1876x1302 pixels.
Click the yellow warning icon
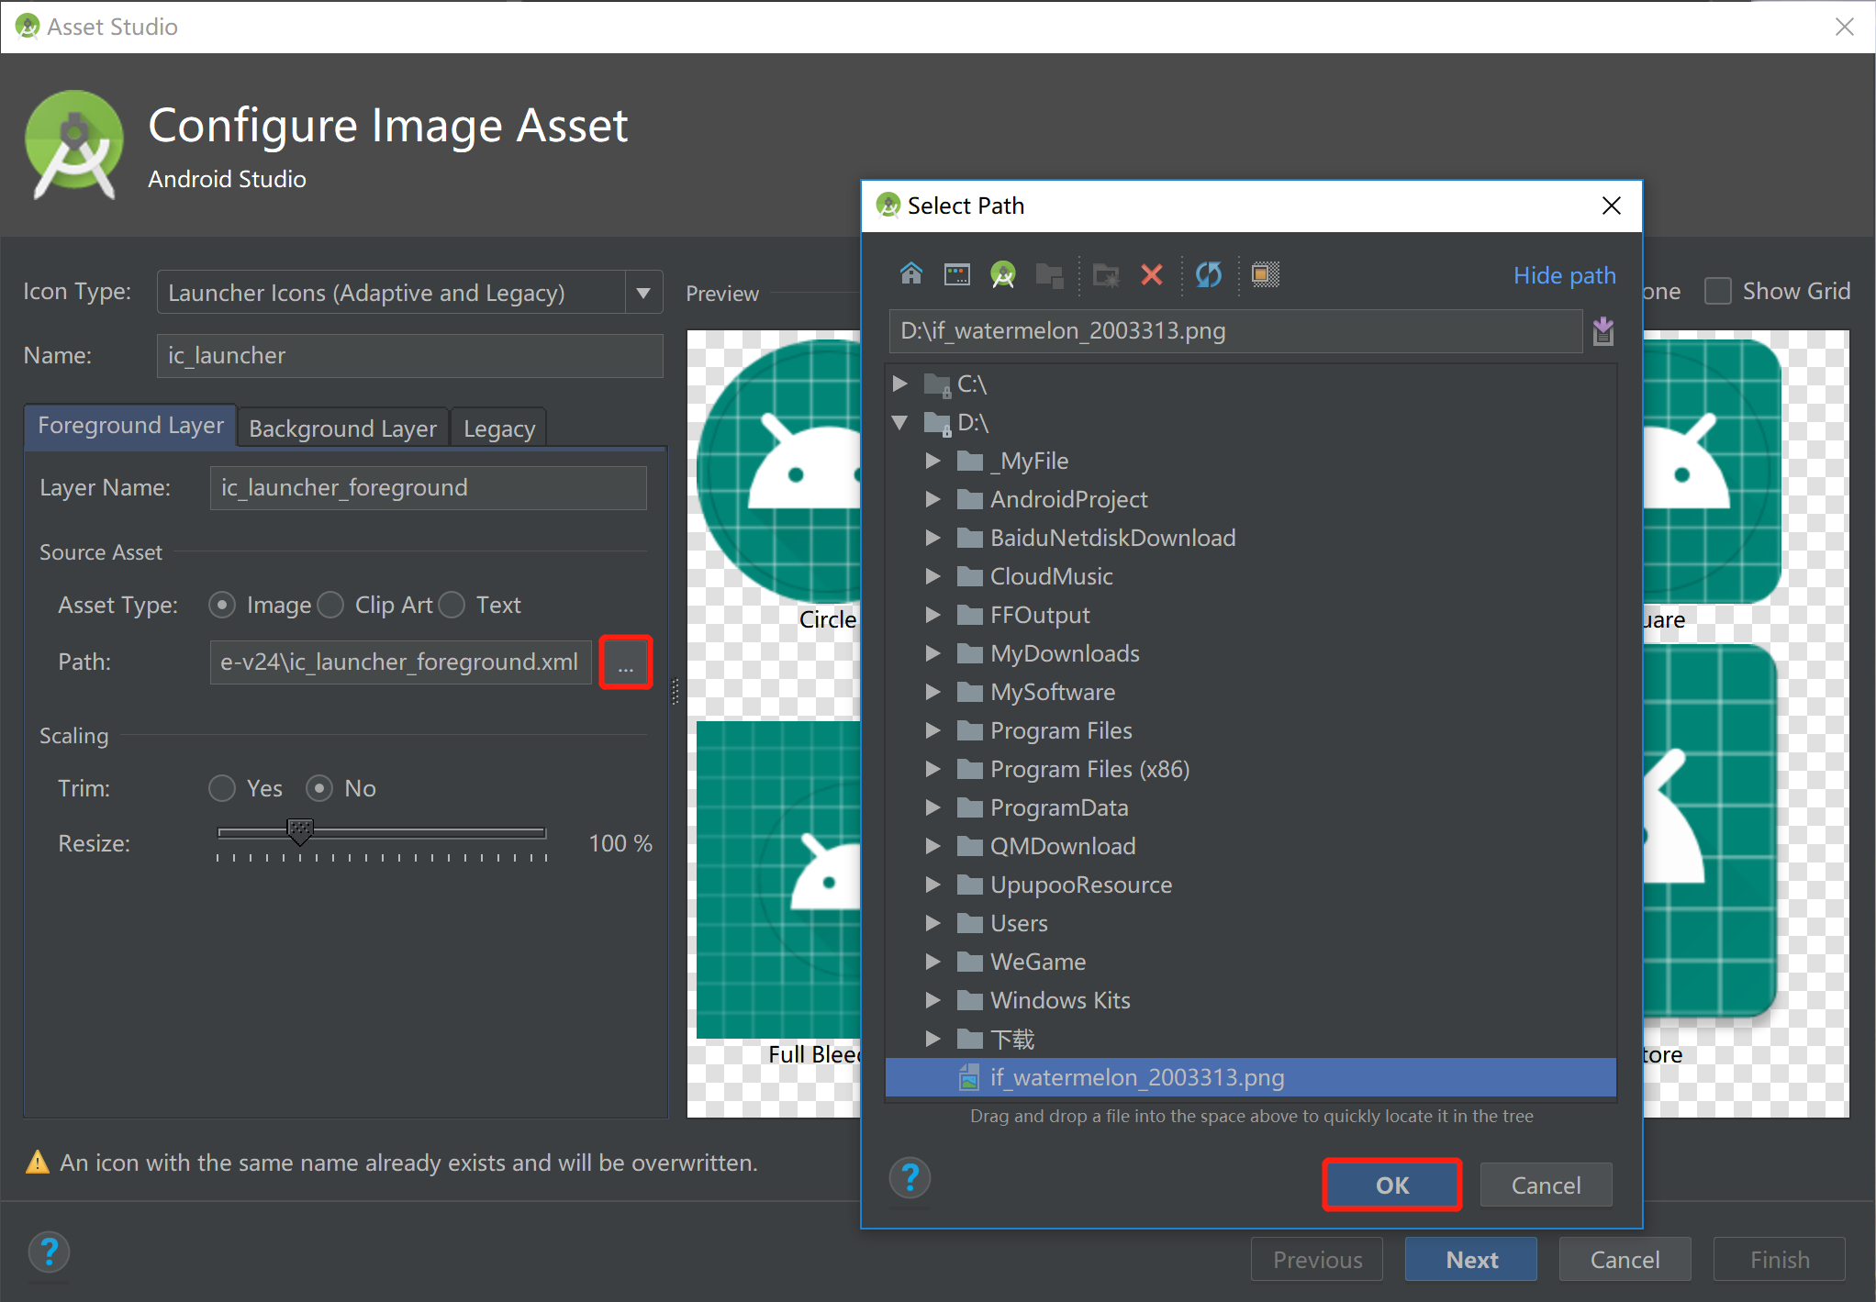click(38, 1163)
